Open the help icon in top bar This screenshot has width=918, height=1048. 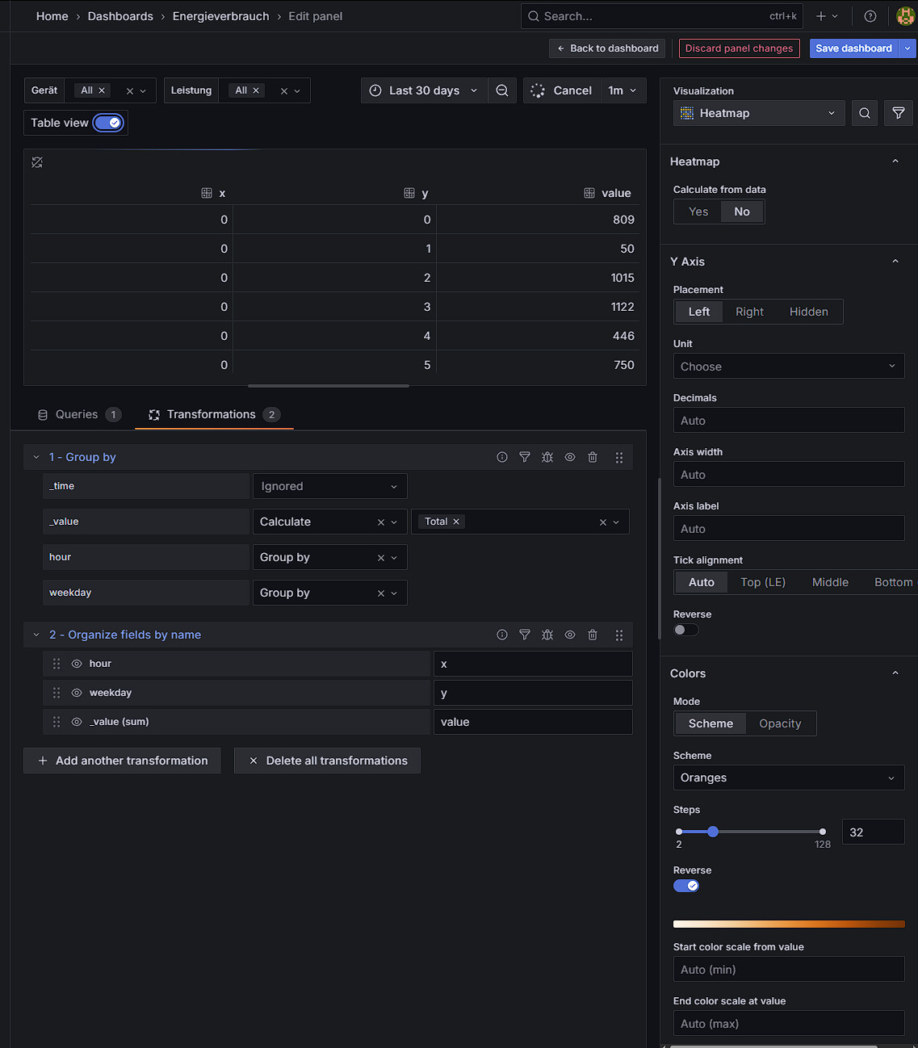tap(870, 16)
